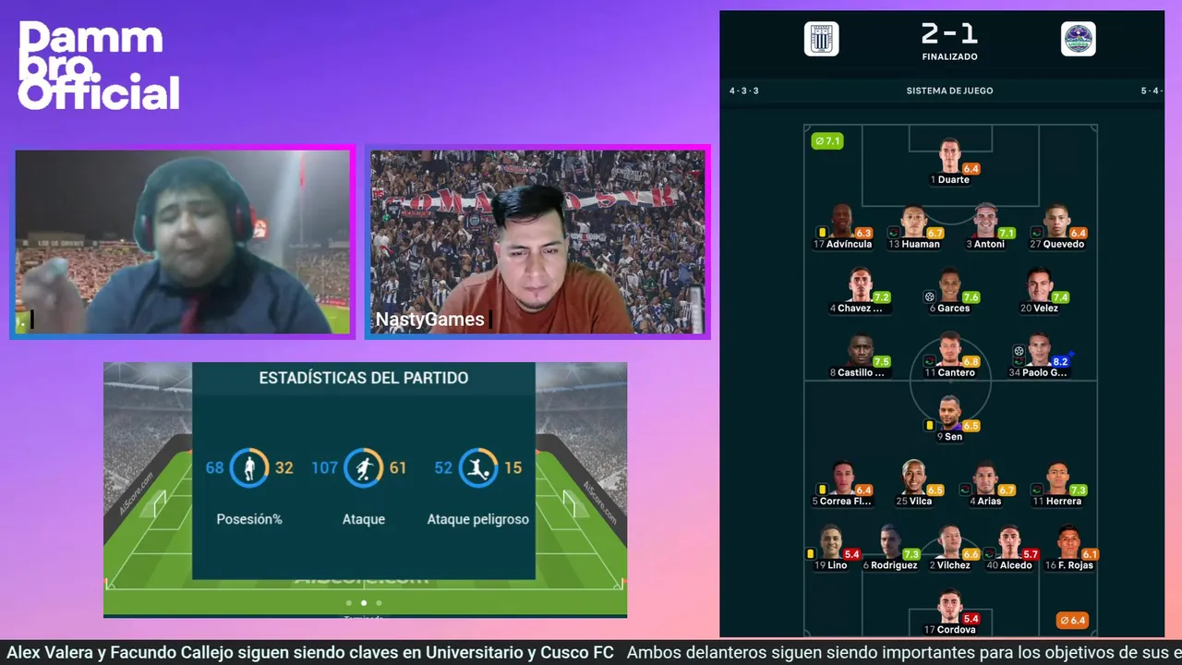Click the yellow card icon beside Advíncula
This screenshot has height=665, width=1182.
[x=821, y=232]
